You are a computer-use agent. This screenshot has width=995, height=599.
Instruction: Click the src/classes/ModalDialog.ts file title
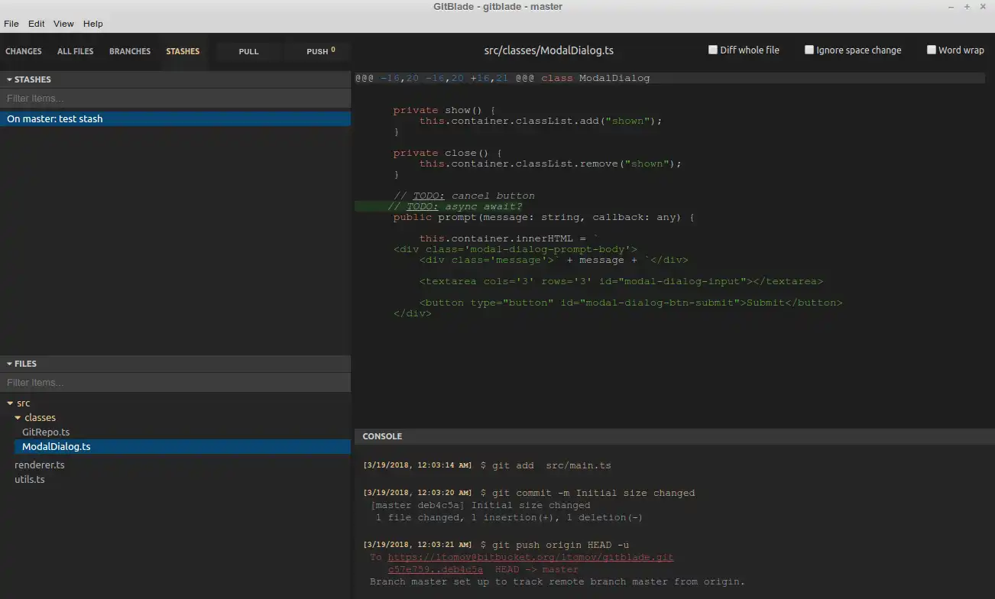pos(549,50)
